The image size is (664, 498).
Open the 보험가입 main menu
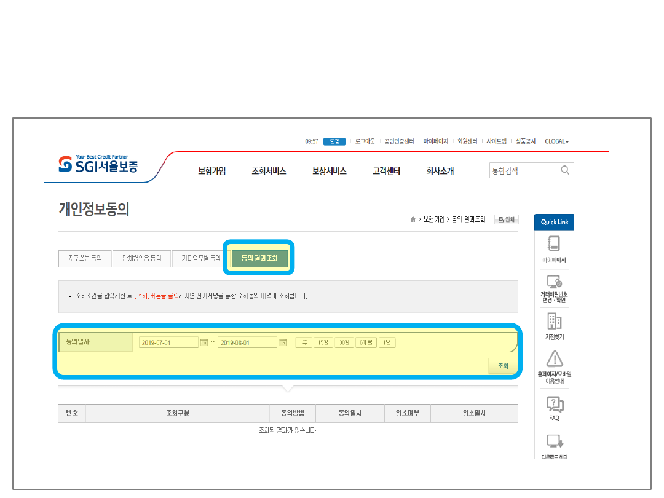211,172
